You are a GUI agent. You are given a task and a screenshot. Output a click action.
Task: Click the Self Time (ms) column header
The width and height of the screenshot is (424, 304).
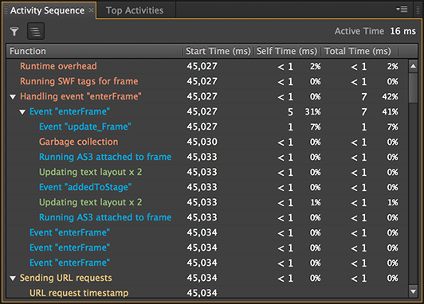click(x=287, y=51)
